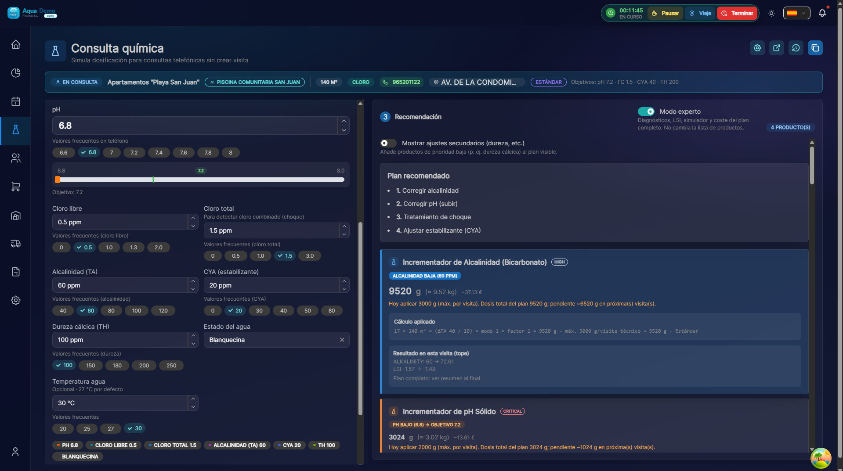Decrease Temperatura agua with down arrow
Screen dimensions: 843x471
pos(193,407)
